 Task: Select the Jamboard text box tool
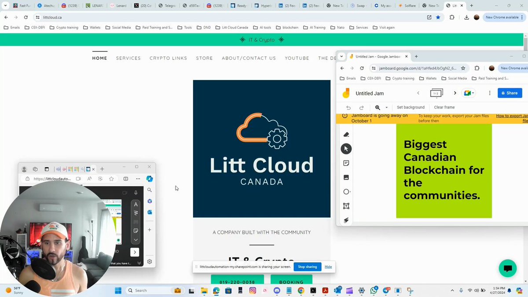[x=346, y=206]
